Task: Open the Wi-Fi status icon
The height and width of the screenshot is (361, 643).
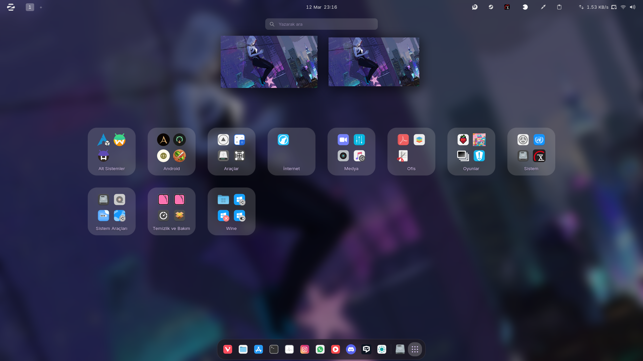Action: click(x=623, y=7)
